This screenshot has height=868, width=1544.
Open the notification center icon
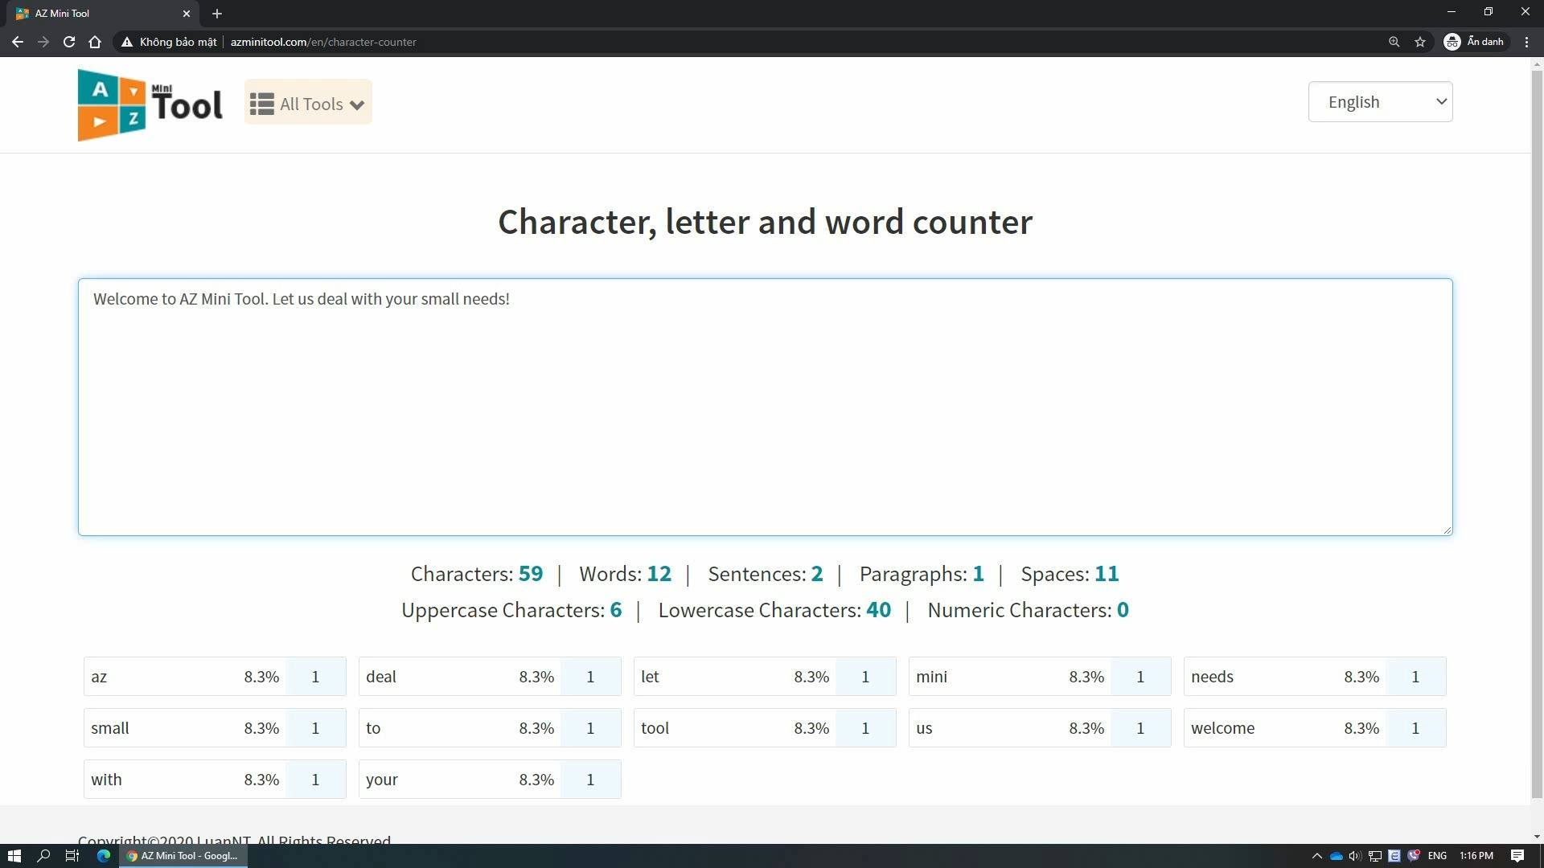coord(1517,856)
